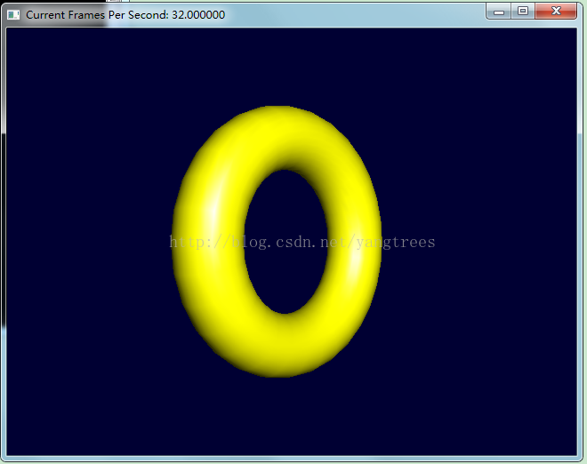
Task: Close the Frames Per Second window
Action: point(556,12)
